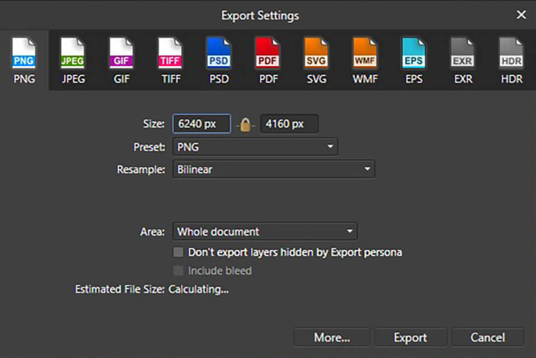Select the EXR format tab
536x358 pixels.
tap(463, 60)
